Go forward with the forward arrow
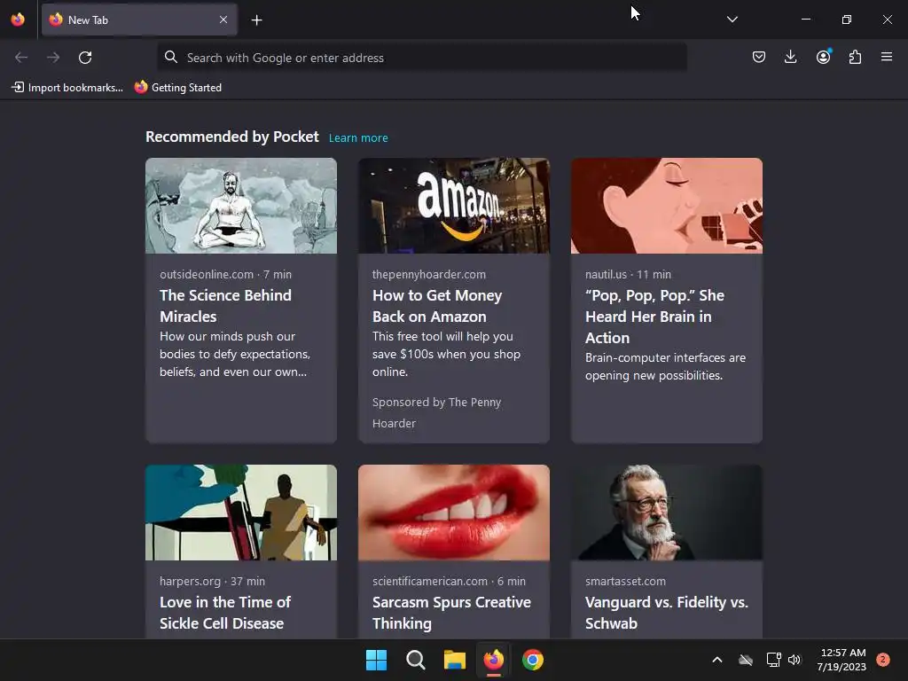 [x=53, y=58]
